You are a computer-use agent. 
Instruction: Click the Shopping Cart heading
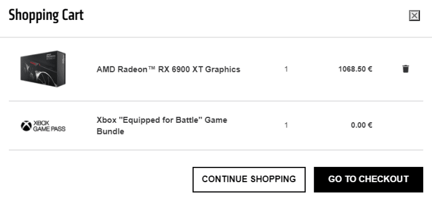[x=46, y=15]
